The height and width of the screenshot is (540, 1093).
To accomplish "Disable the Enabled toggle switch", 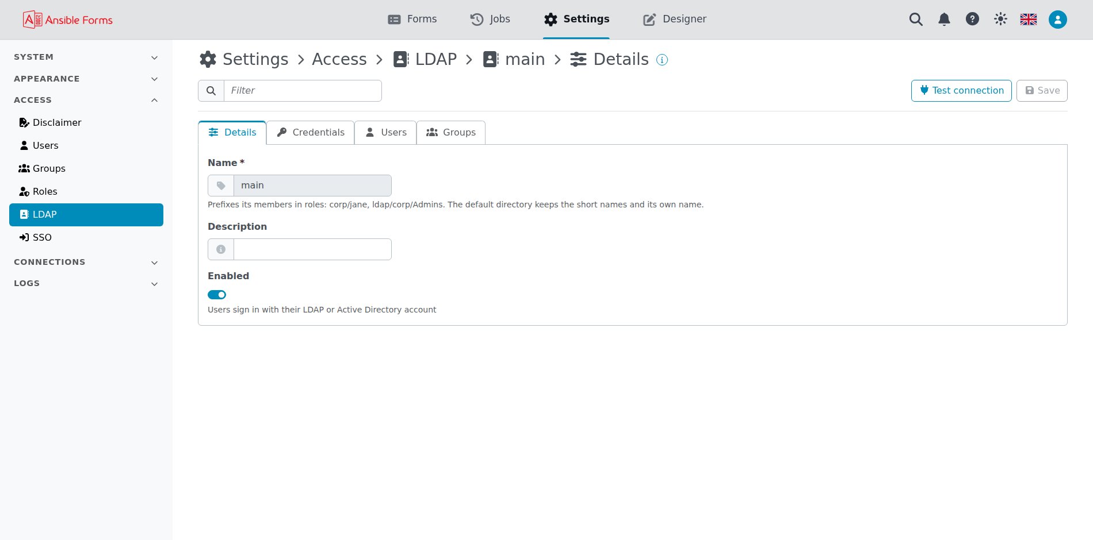I will tap(217, 295).
